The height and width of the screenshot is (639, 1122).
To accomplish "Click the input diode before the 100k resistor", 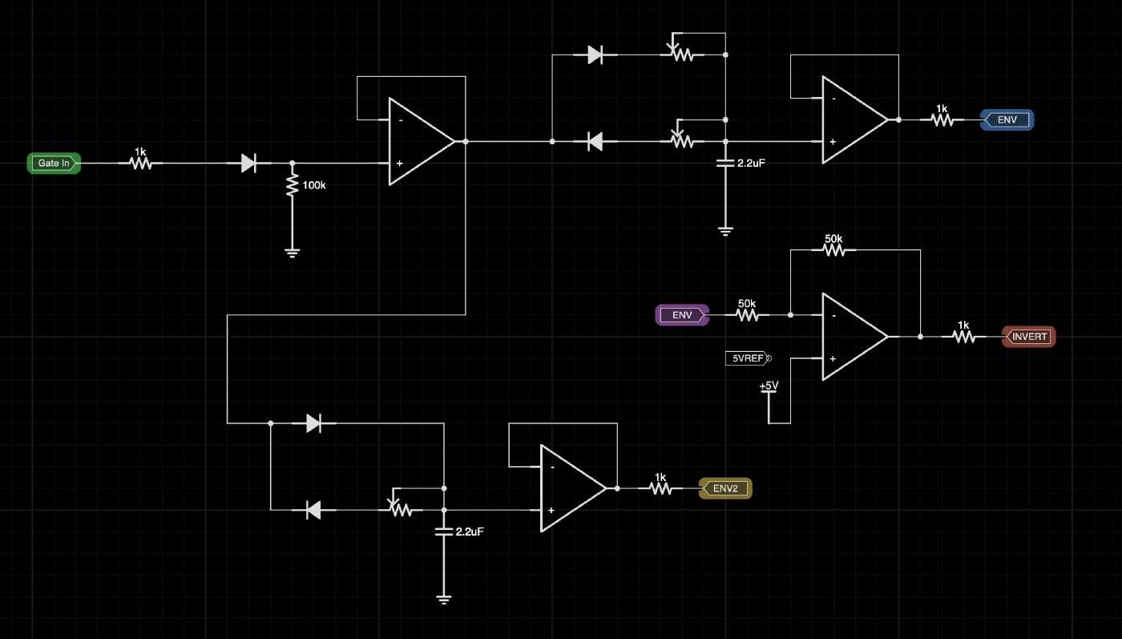I will click(248, 164).
